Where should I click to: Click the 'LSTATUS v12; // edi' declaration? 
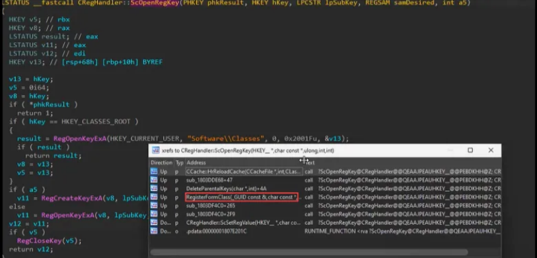(48, 53)
